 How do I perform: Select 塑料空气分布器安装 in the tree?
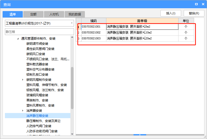tap(40, 69)
